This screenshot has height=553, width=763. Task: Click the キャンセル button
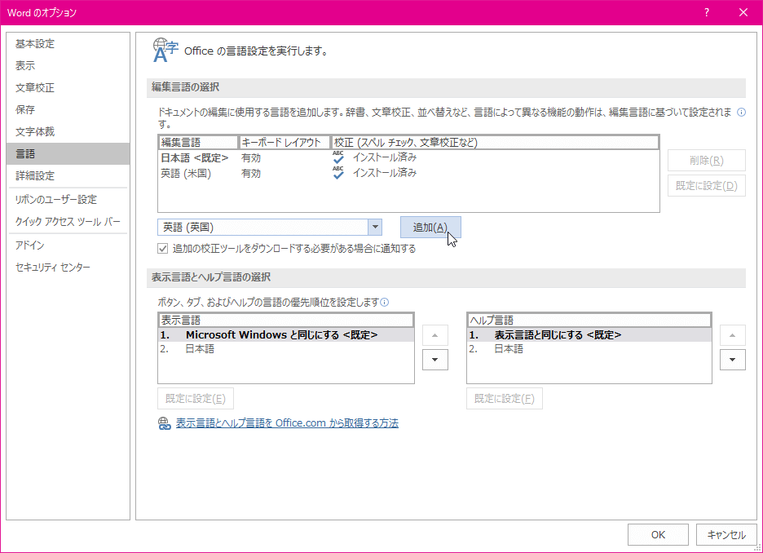[726, 534]
